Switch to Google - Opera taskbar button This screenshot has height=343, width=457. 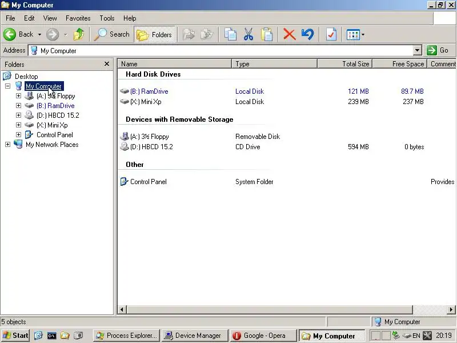coord(263,336)
